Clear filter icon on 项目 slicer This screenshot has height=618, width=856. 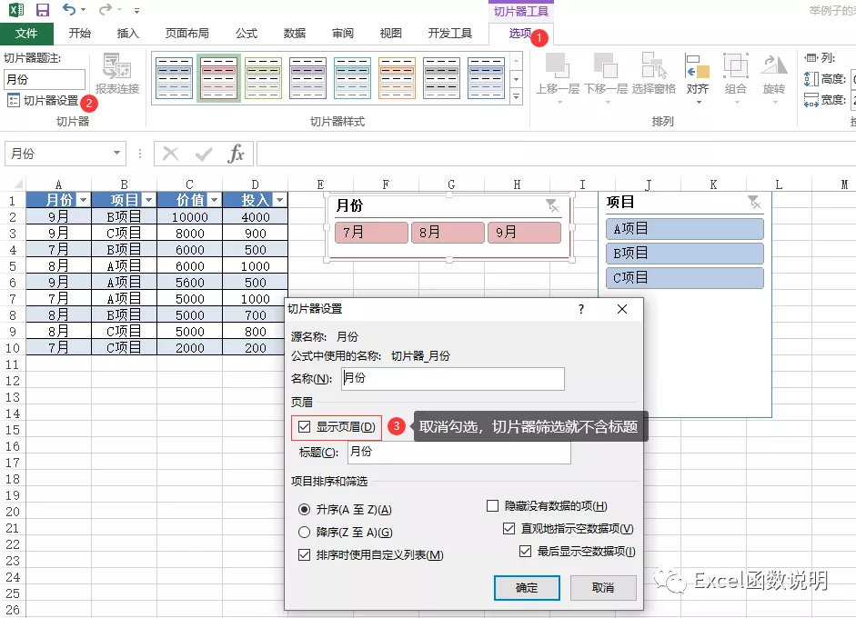point(754,203)
